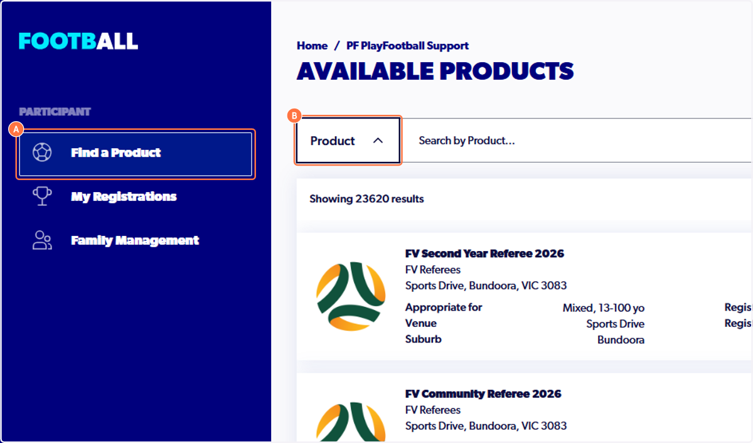Image resolution: width=753 pixels, height=443 pixels.
Task: Click the soccer ball icon beside Find a Product
Action: [x=42, y=152]
